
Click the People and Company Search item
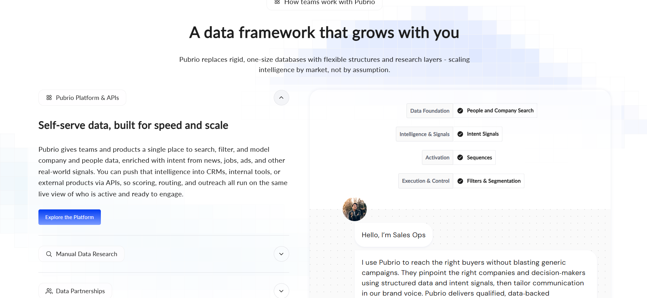click(x=495, y=111)
